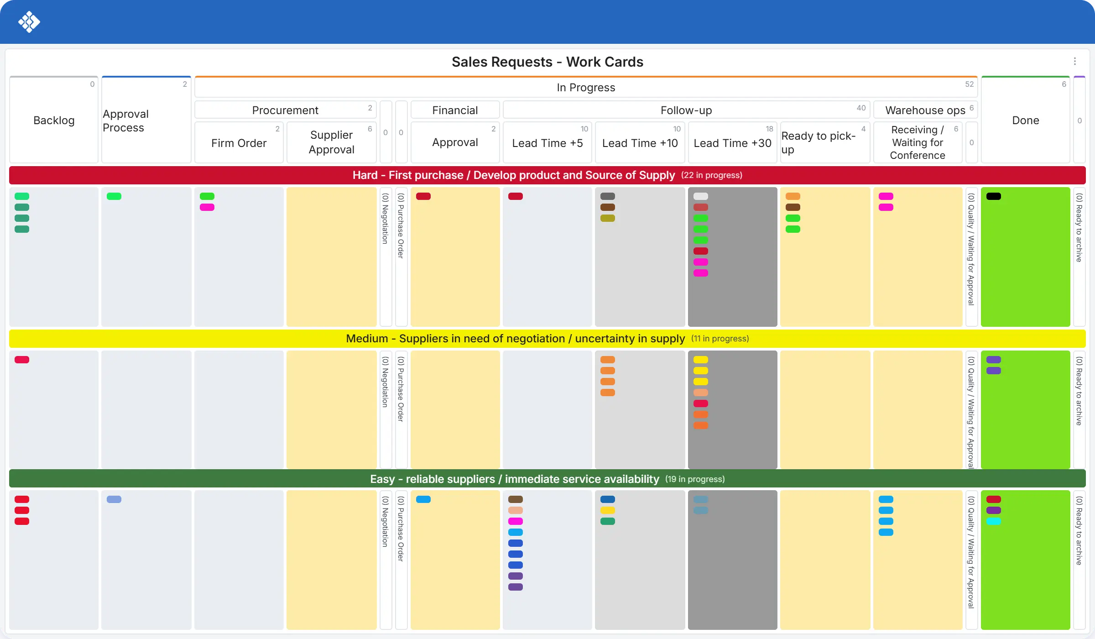Screen dimensions: 1095x639
Task: Click the Follow-up group header
Action: pyautogui.click(x=686, y=110)
